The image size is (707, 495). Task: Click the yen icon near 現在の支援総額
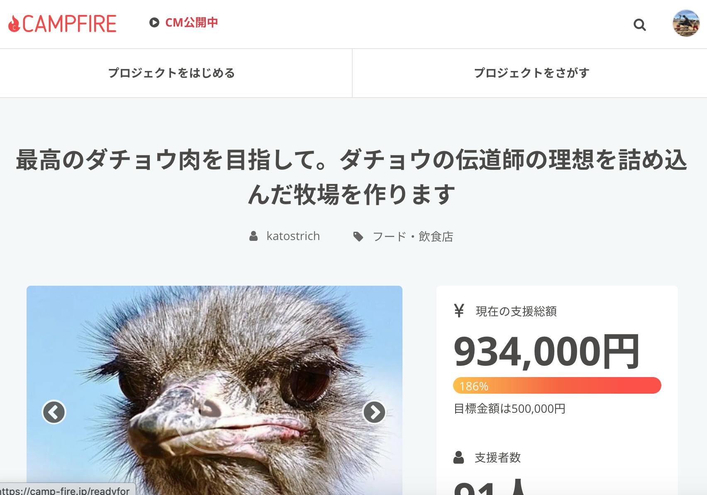(459, 311)
